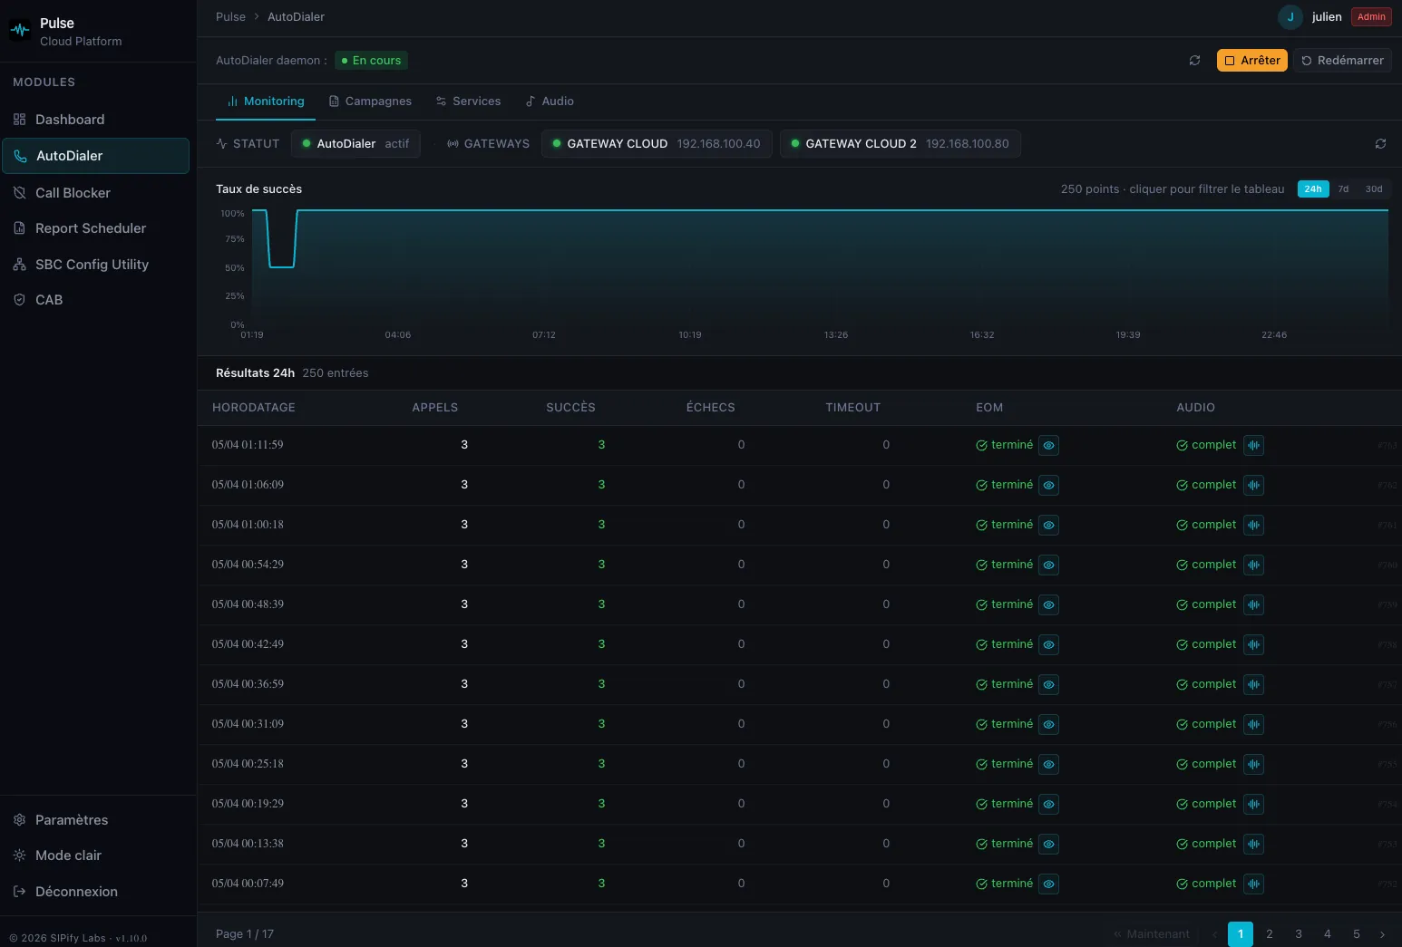Open audio waveform for 01:00:18 row

tap(1253, 526)
